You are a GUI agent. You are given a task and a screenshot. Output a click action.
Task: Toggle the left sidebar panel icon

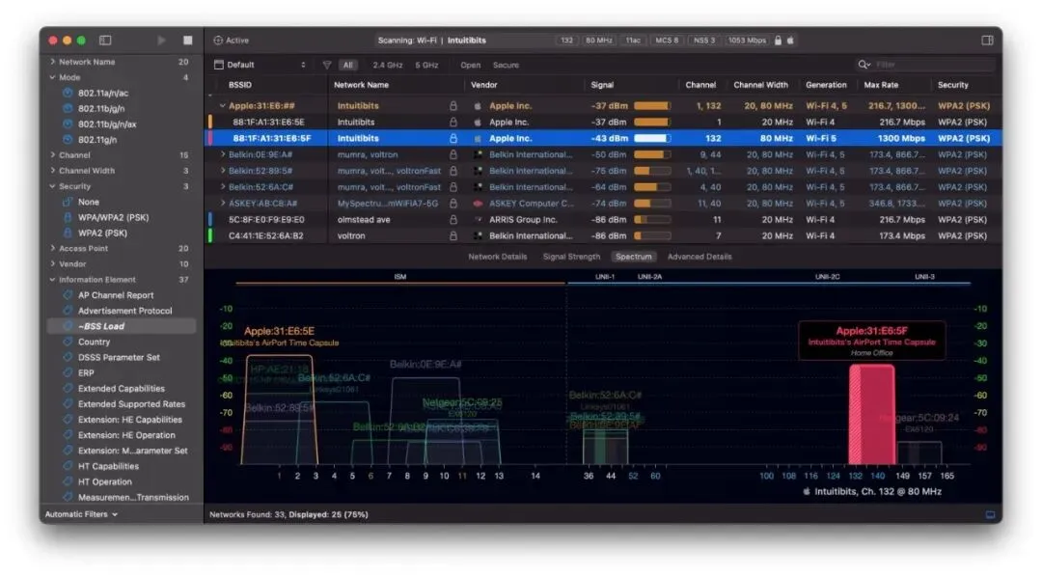pos(105,41)
